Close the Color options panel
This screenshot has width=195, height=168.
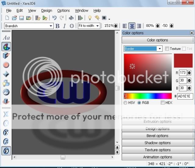point(192,33)
